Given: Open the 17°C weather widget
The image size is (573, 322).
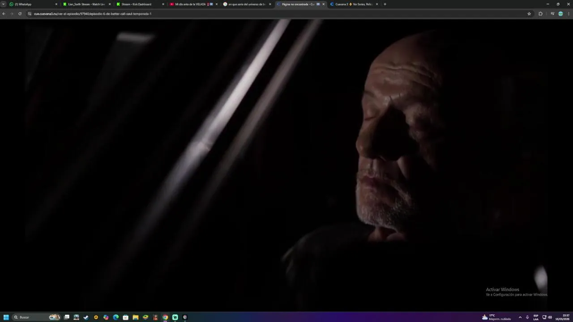Looking at the screenshot, I should coord(496,317).
